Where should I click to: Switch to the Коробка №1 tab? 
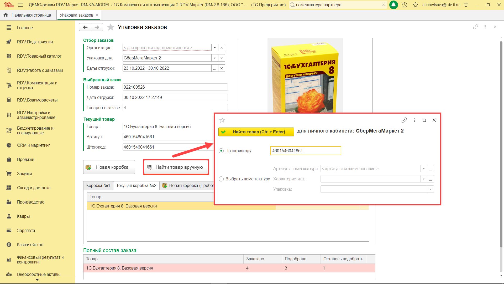click(98, 185)
